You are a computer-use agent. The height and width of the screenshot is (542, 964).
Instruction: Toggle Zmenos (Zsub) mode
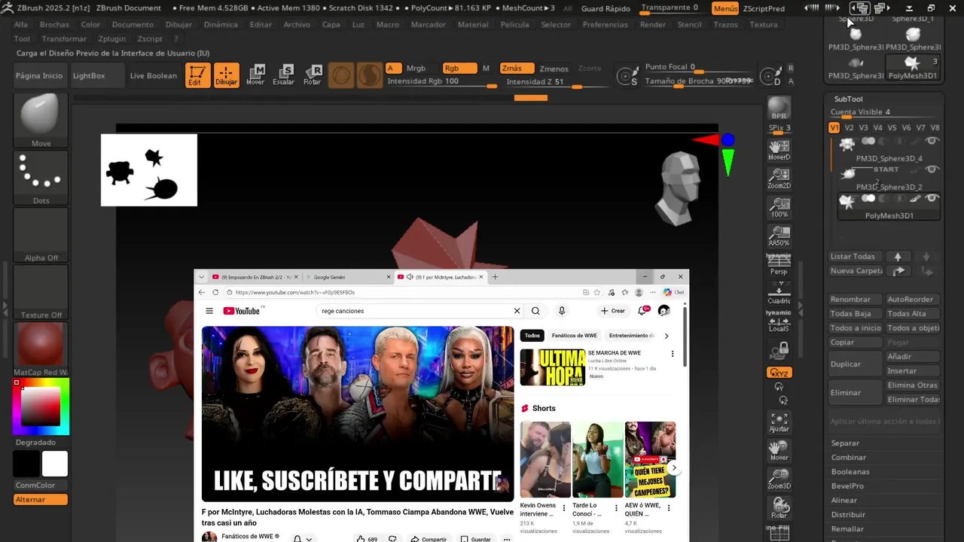(x=554, y=69)
